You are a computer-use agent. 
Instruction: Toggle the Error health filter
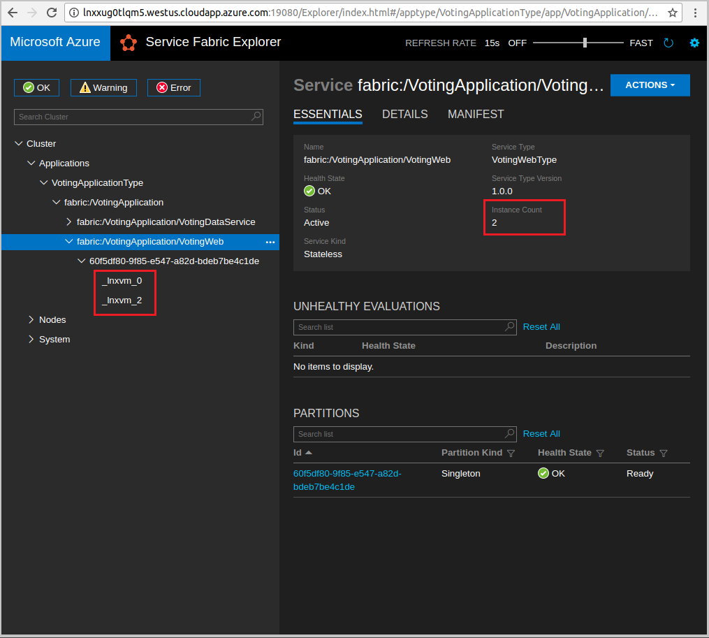[x=174, y=87]
